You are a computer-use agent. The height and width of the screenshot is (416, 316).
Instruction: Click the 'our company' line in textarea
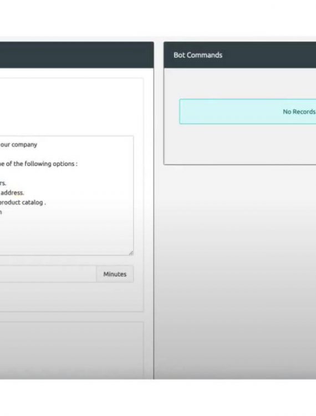(18, 145)
